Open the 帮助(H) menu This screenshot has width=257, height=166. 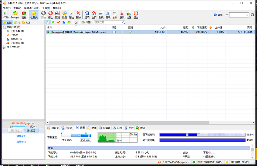[x=57, y=8]
